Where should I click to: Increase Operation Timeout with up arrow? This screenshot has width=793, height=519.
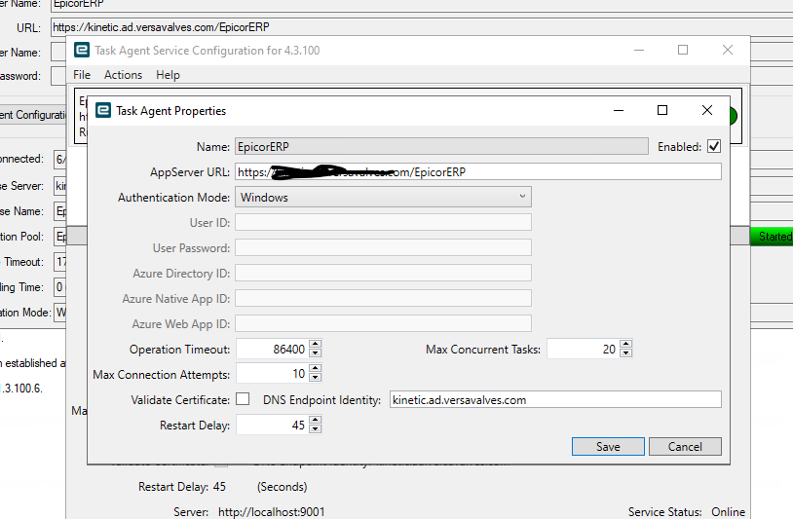(x=315, y=344)
